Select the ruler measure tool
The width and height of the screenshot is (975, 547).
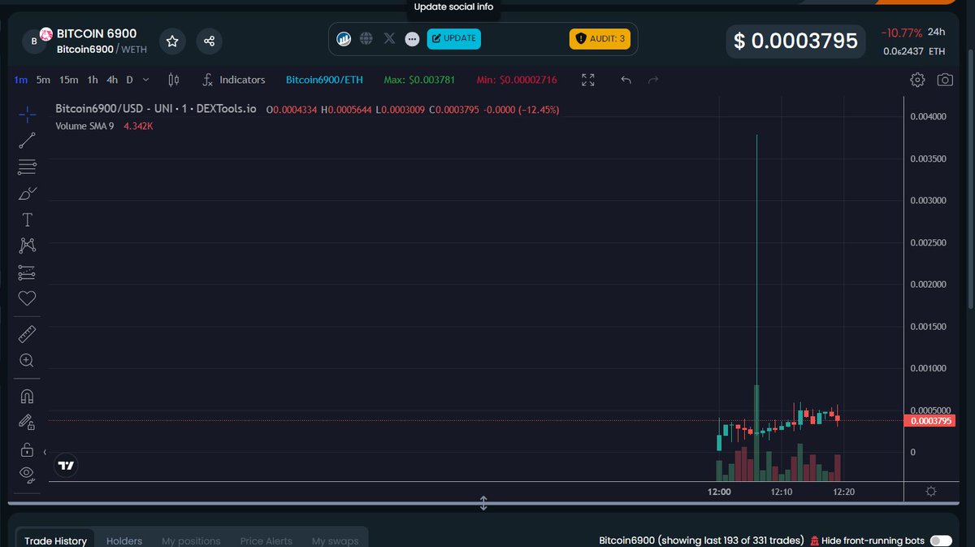coord(27,334)
